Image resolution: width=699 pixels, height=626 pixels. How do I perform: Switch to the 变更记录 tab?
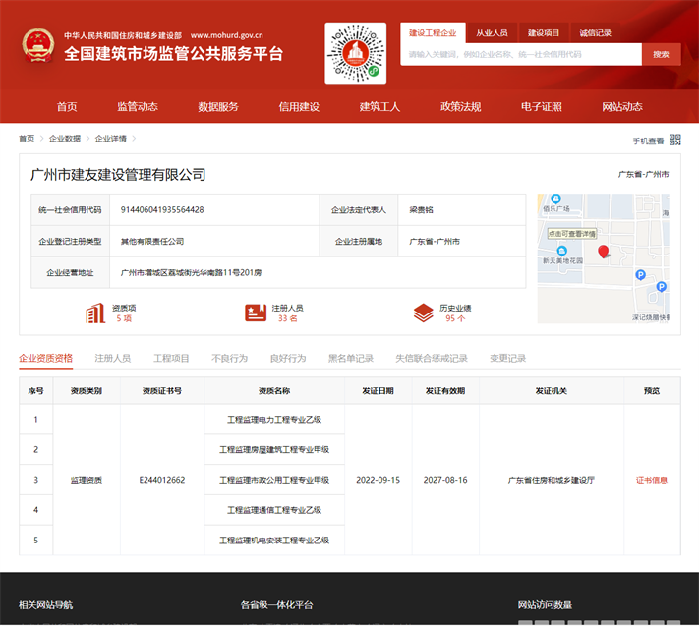[507, 358]
